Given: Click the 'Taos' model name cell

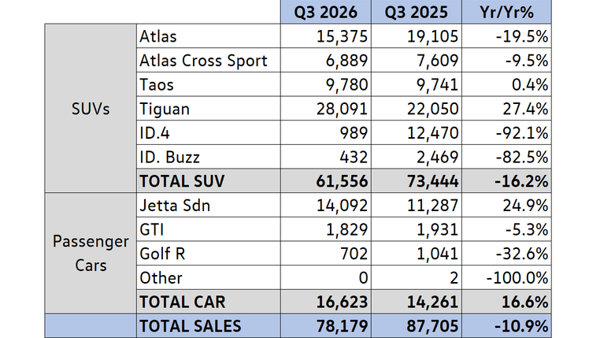Looking at the screenshot, I should (209, 84).
